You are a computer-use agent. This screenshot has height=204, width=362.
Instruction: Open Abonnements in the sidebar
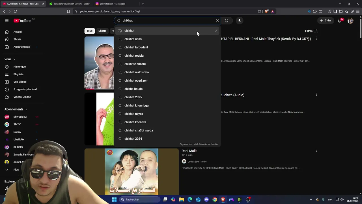click(x=21, y=47)
